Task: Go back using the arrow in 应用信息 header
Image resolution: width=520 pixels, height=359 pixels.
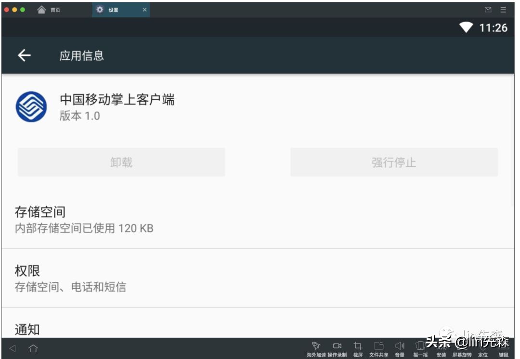Action: pyautogui.click(x=24, y=55)
